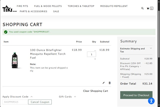Edit cart item with pencil icon
The height and width of the screenshot is (107, 160).
(x=104, y=83)
